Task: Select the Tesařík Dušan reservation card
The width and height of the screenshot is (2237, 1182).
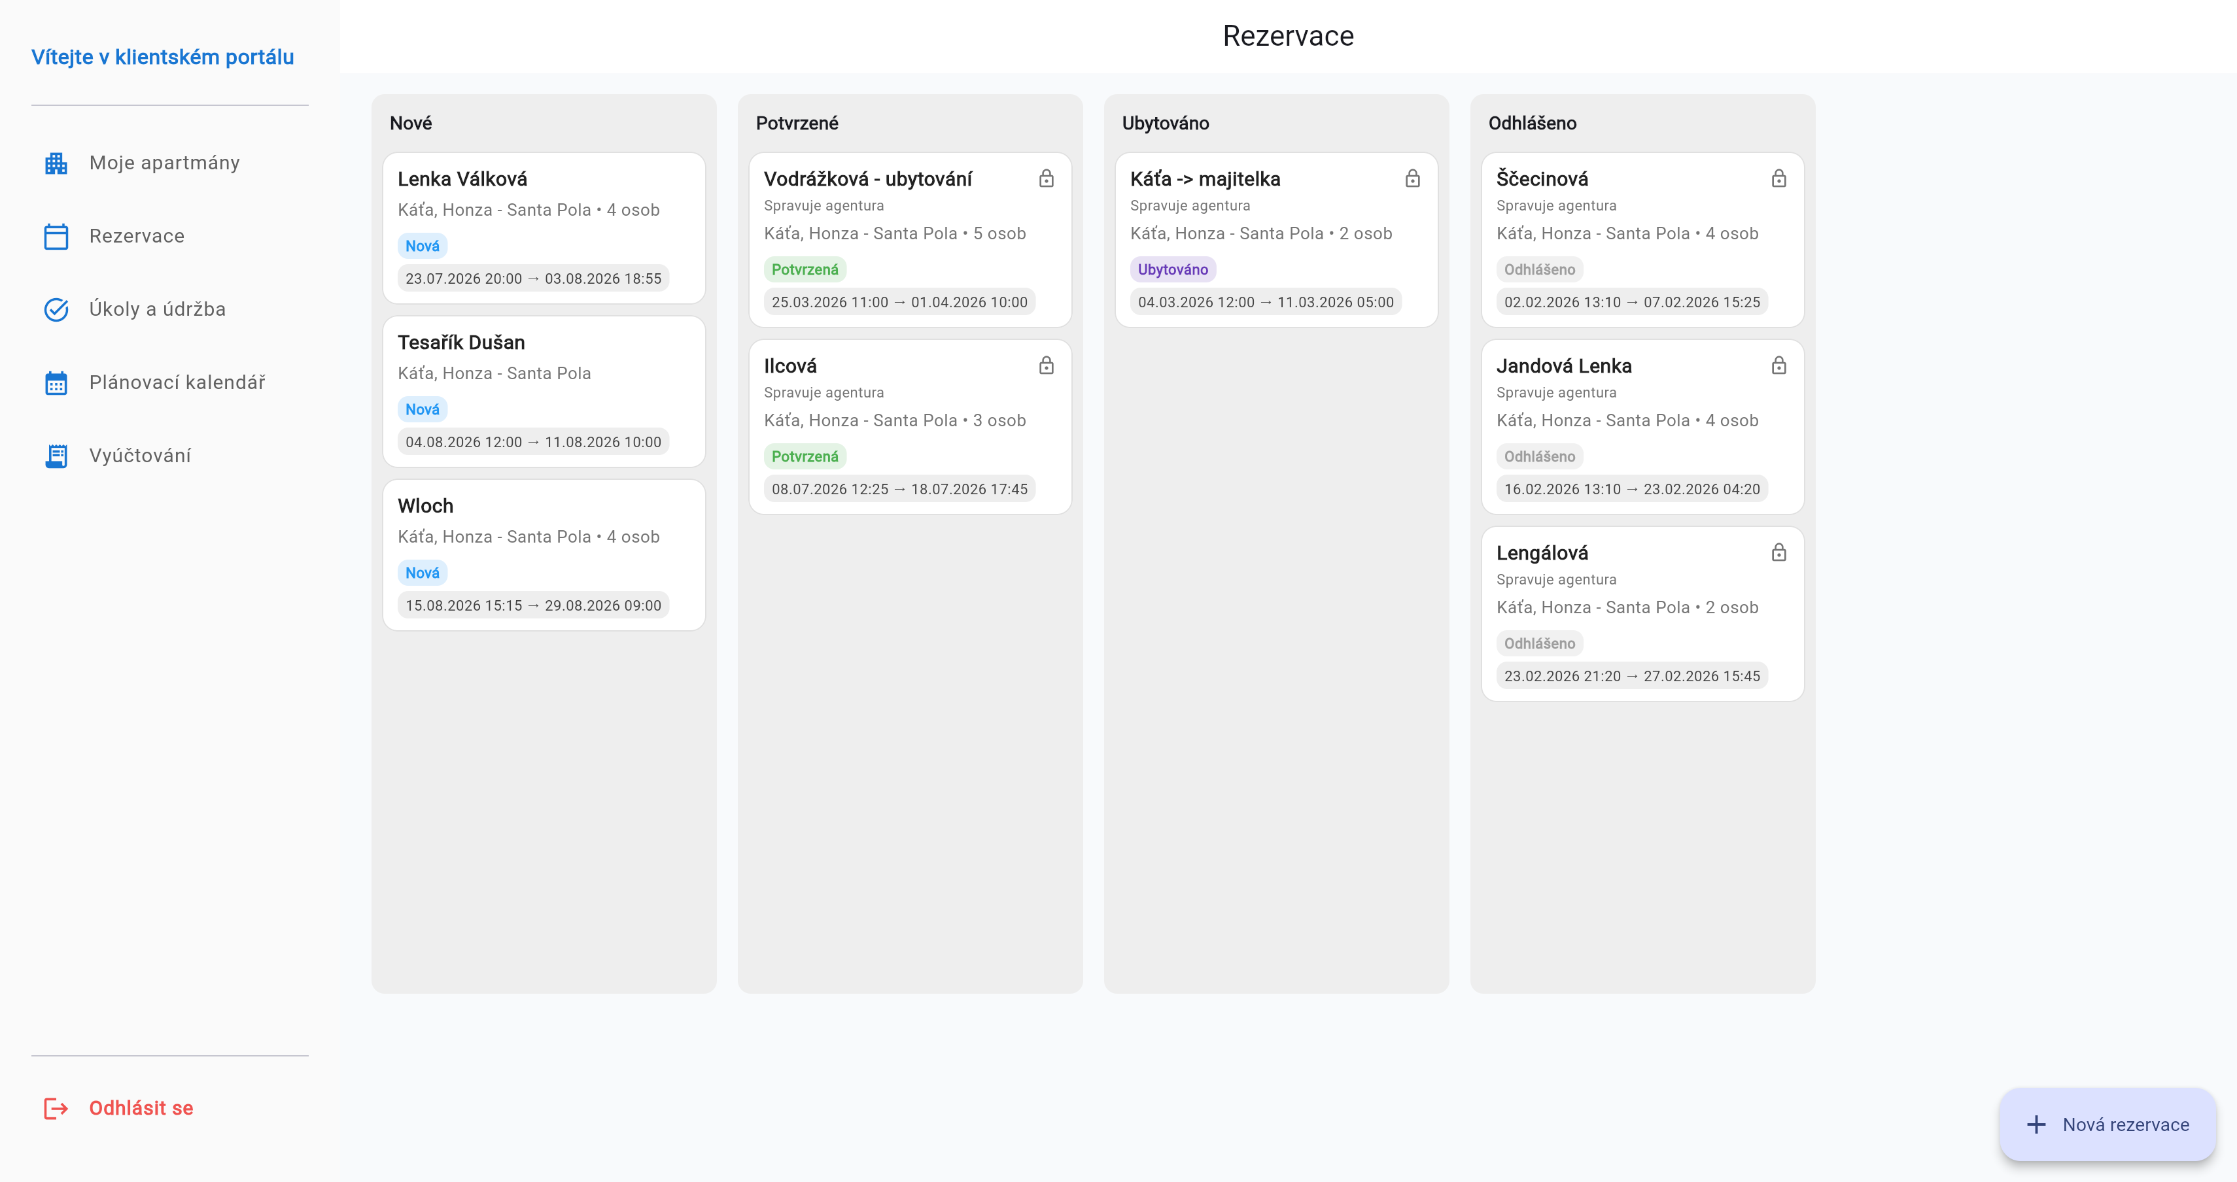Action: pos(544,390)
